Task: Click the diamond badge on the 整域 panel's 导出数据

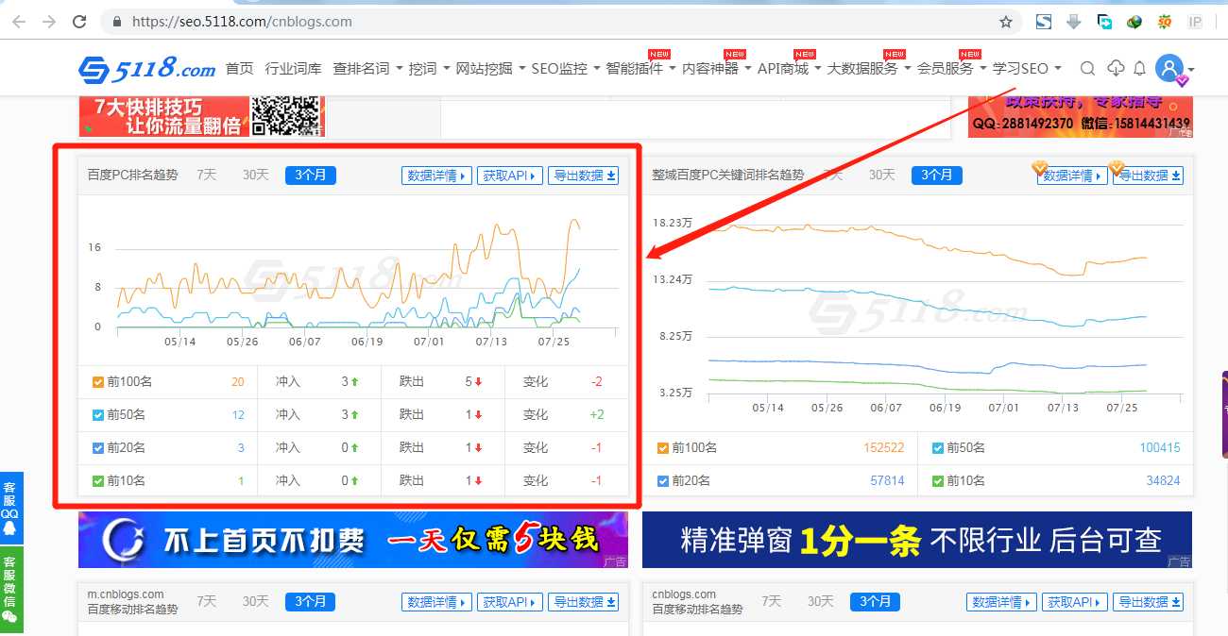Action: coord(1117,168)
